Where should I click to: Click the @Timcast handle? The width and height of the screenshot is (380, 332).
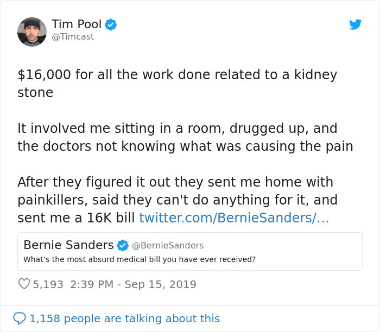[73, 37]
